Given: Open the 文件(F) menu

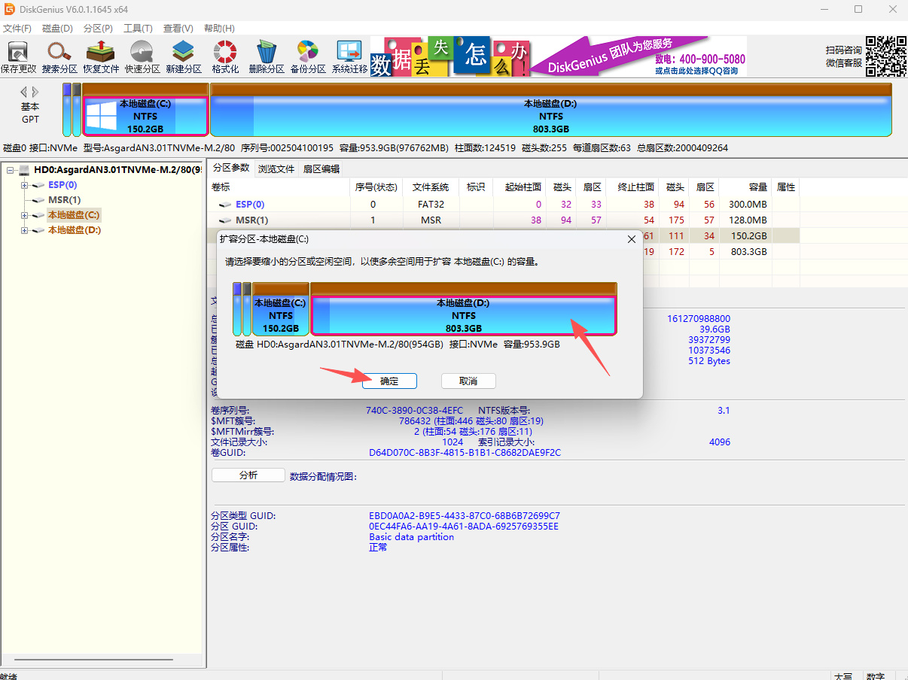Looking at the screenshot, I should [17, 29].
